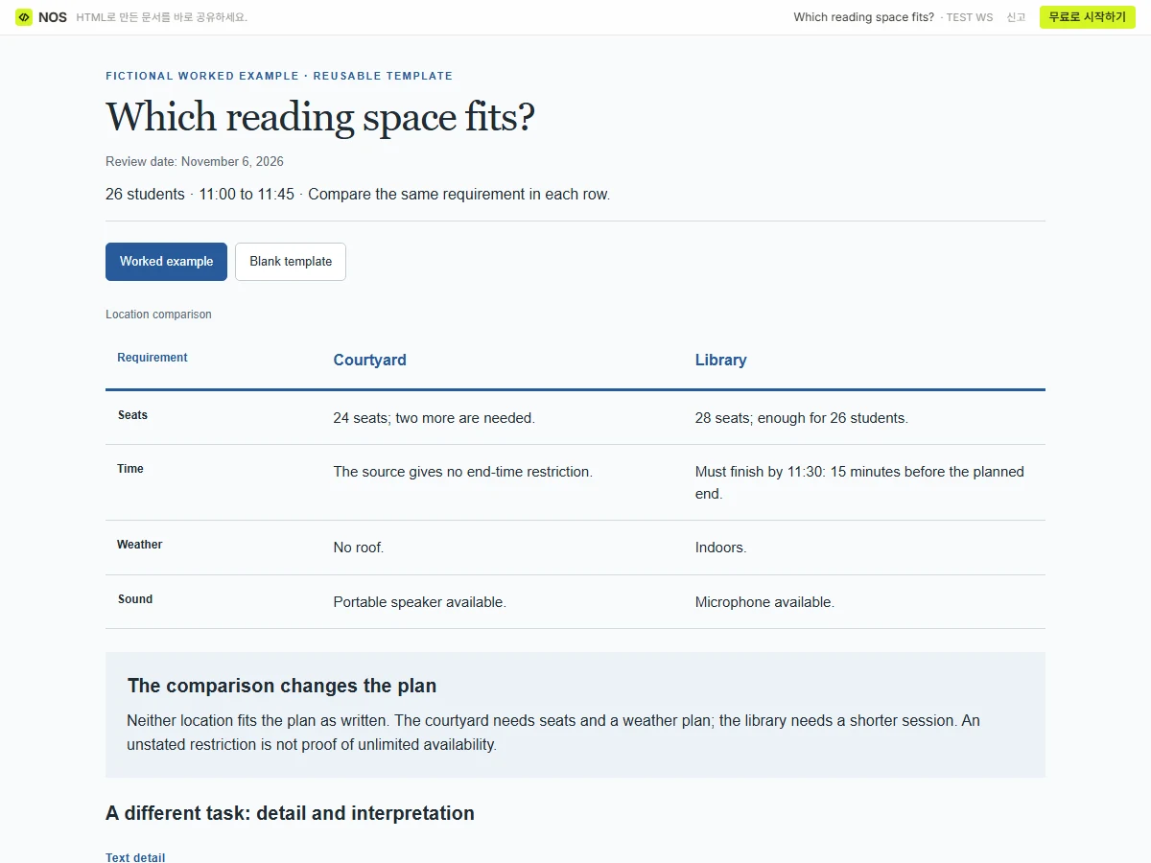This screenshot has width=1151, height=863.
Task: Click the header tagline 'HTML로 만든 문서를 바로 공유하세요.'
Action: click(162, 17)
